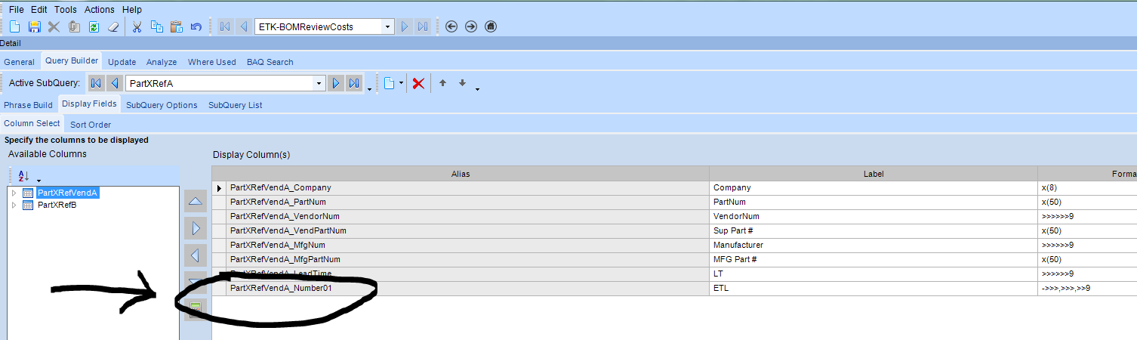Open the New subquery dropdown arrow

402,83
